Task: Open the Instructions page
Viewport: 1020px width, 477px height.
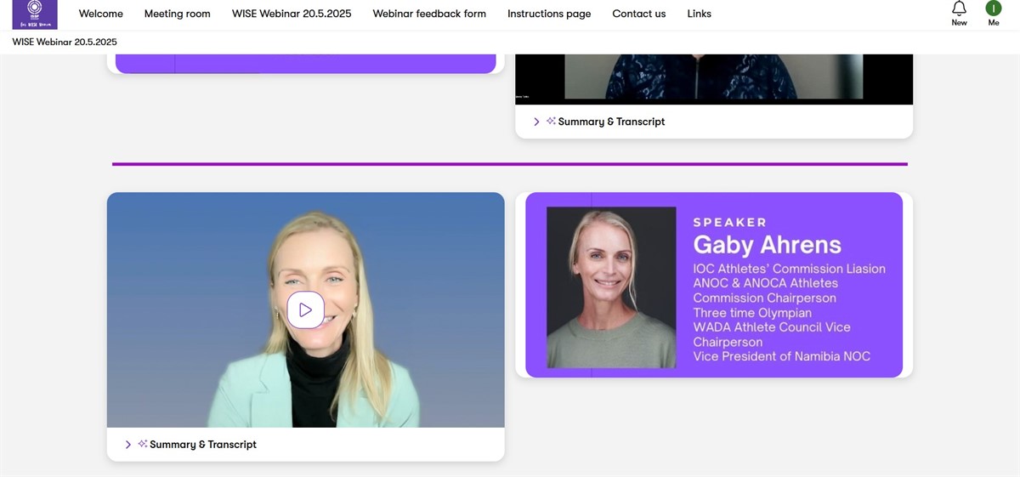Action: tap(549, 14)
